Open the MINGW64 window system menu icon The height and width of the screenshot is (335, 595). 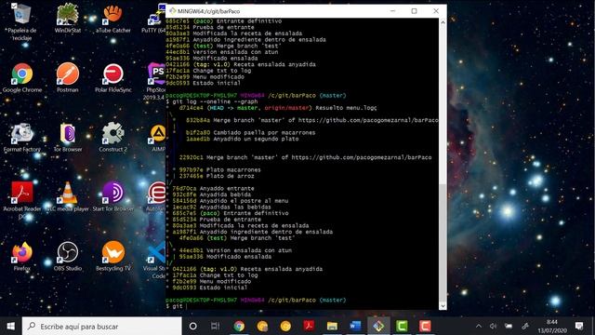(173, 11)
